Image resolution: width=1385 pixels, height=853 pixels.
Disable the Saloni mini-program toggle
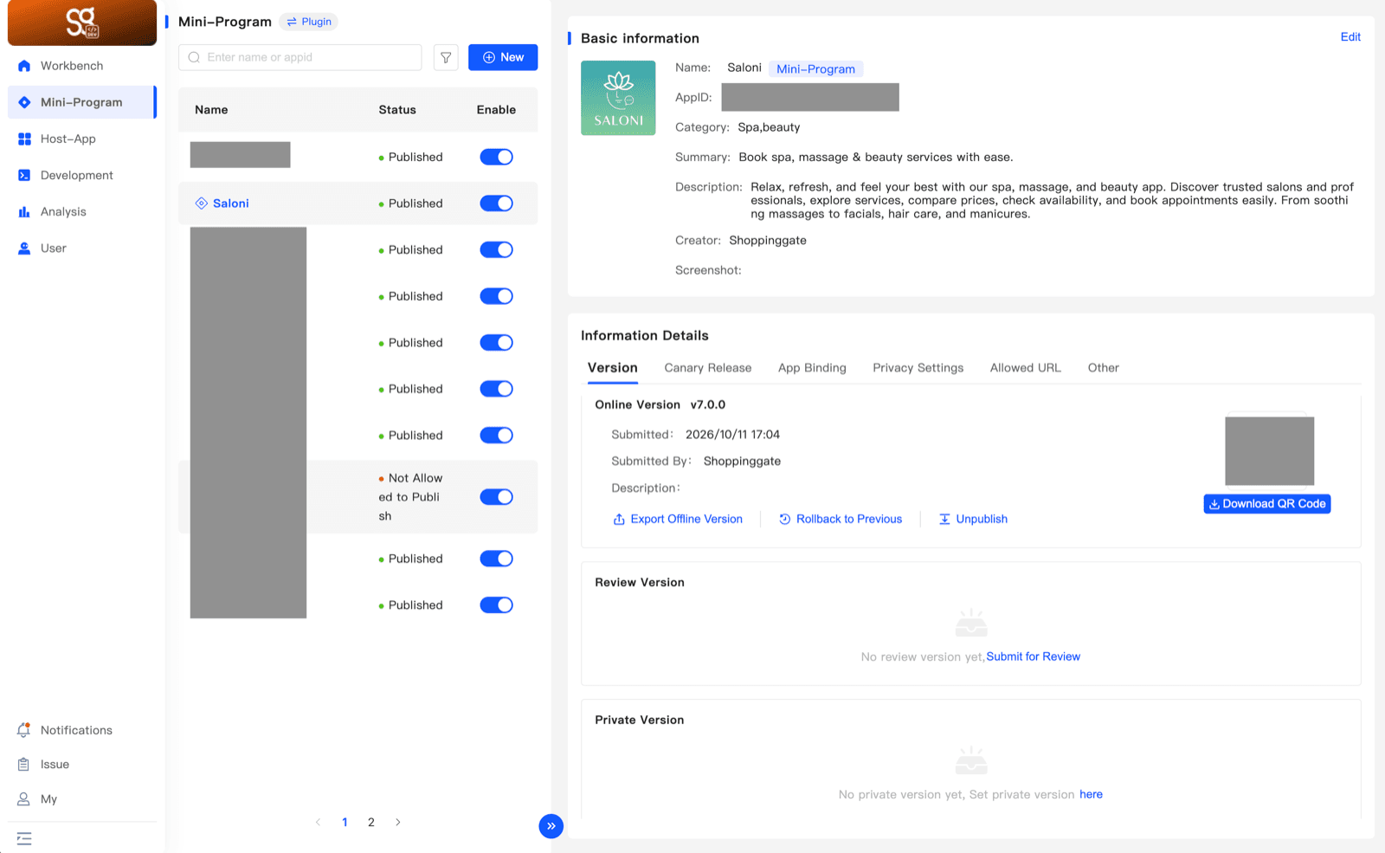[497, 204]
